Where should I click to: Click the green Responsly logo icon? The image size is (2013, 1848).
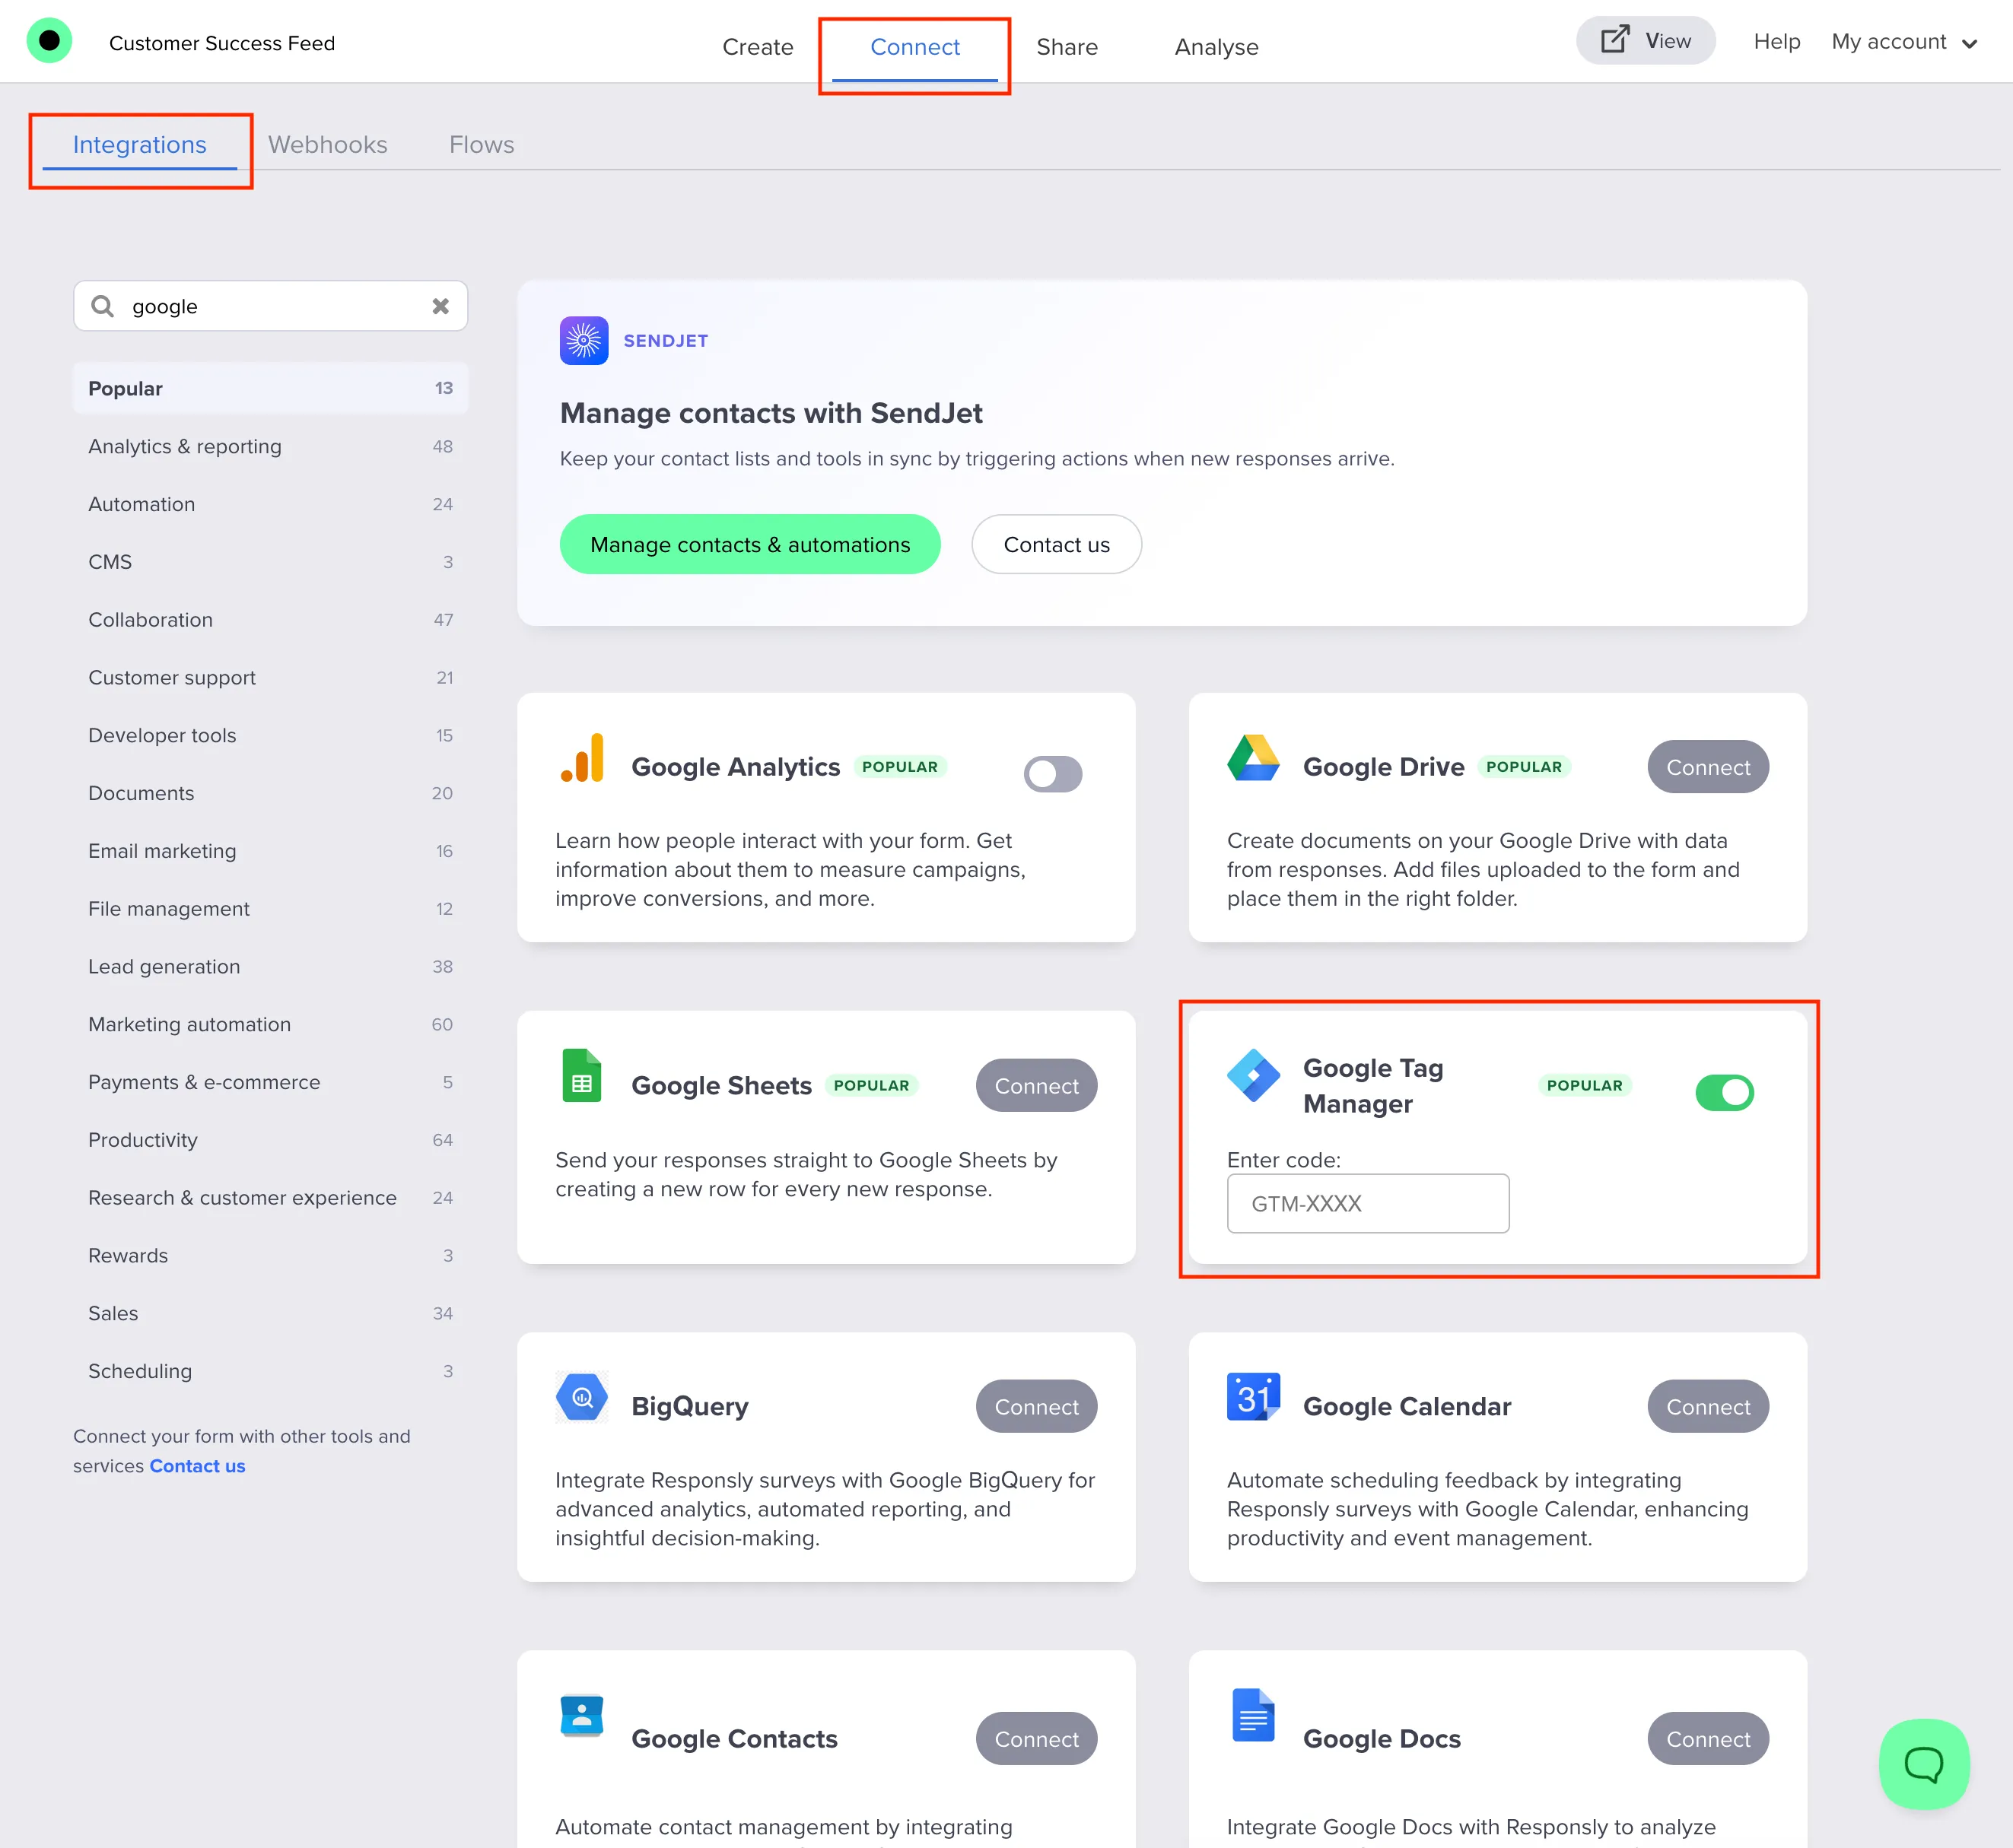point(49,41)
